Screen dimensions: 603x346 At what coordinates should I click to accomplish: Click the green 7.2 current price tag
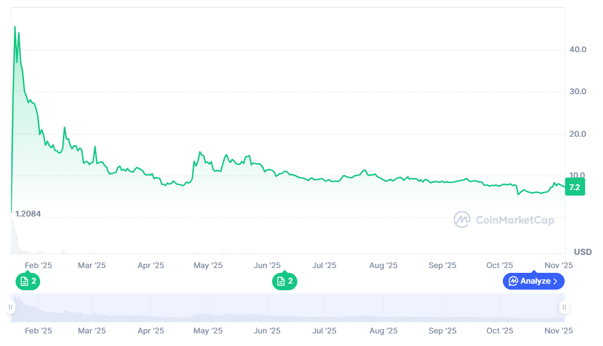574,188
